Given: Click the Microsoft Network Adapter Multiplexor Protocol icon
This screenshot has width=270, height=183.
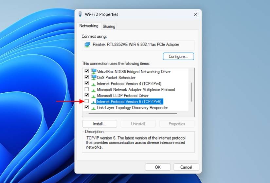Looking at the screenshot, I should 94,90.
